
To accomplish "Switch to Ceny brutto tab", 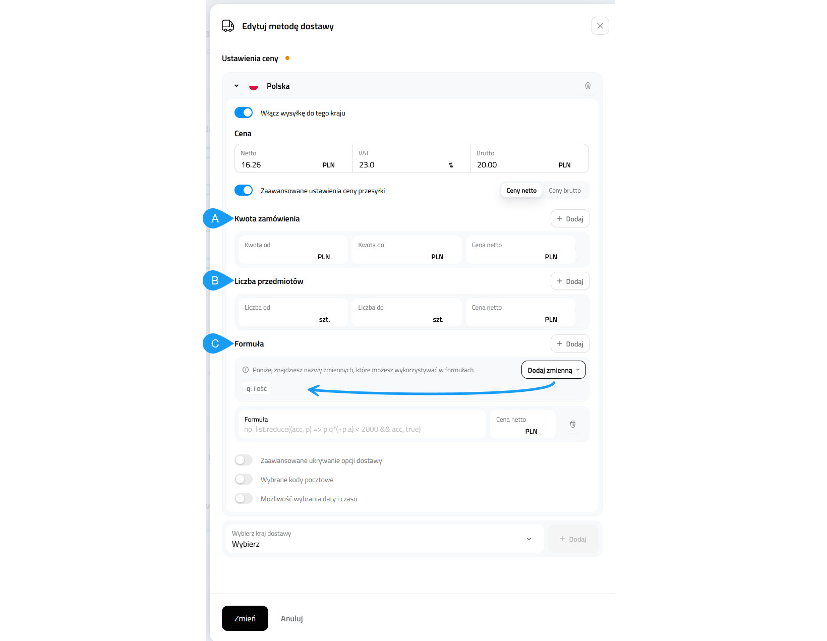I will click(564, 191).
